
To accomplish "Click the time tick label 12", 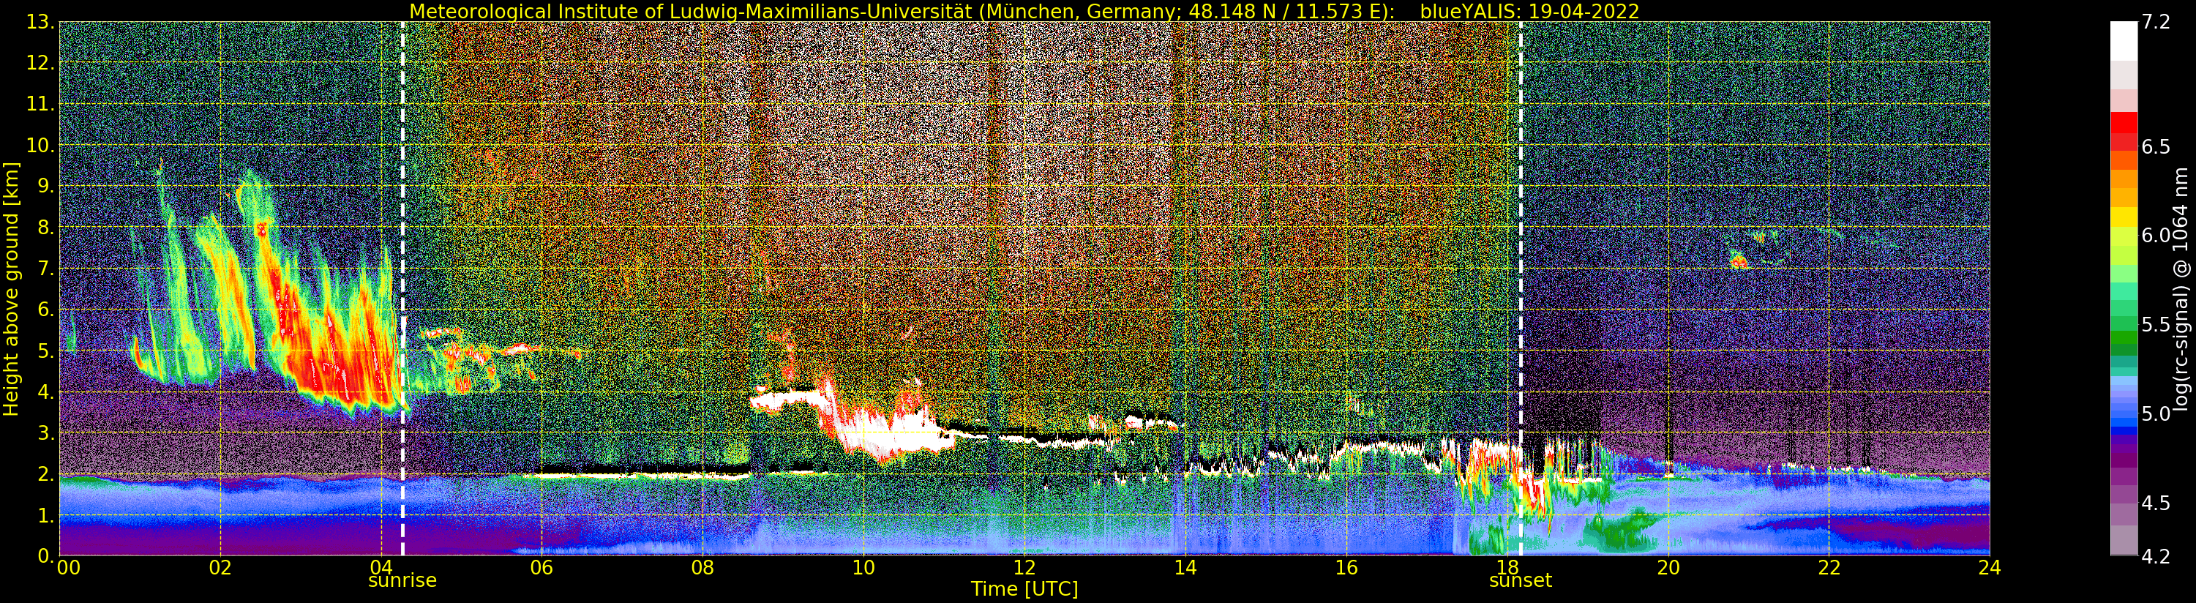I will coord(1024,568).
